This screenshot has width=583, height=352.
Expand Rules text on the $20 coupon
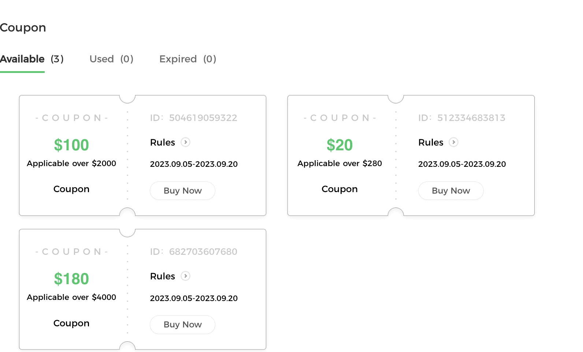[x=431, y=142]
